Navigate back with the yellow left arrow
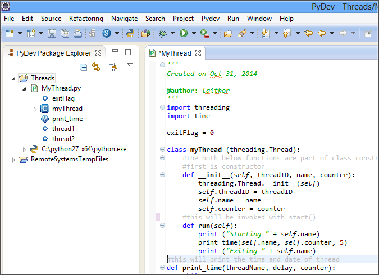The image size is (379, 275). [322, 34]
